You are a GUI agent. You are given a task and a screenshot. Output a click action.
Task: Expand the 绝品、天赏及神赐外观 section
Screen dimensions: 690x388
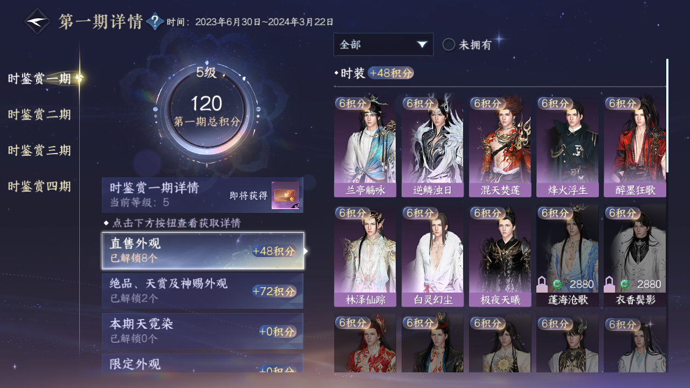[203, 291]
